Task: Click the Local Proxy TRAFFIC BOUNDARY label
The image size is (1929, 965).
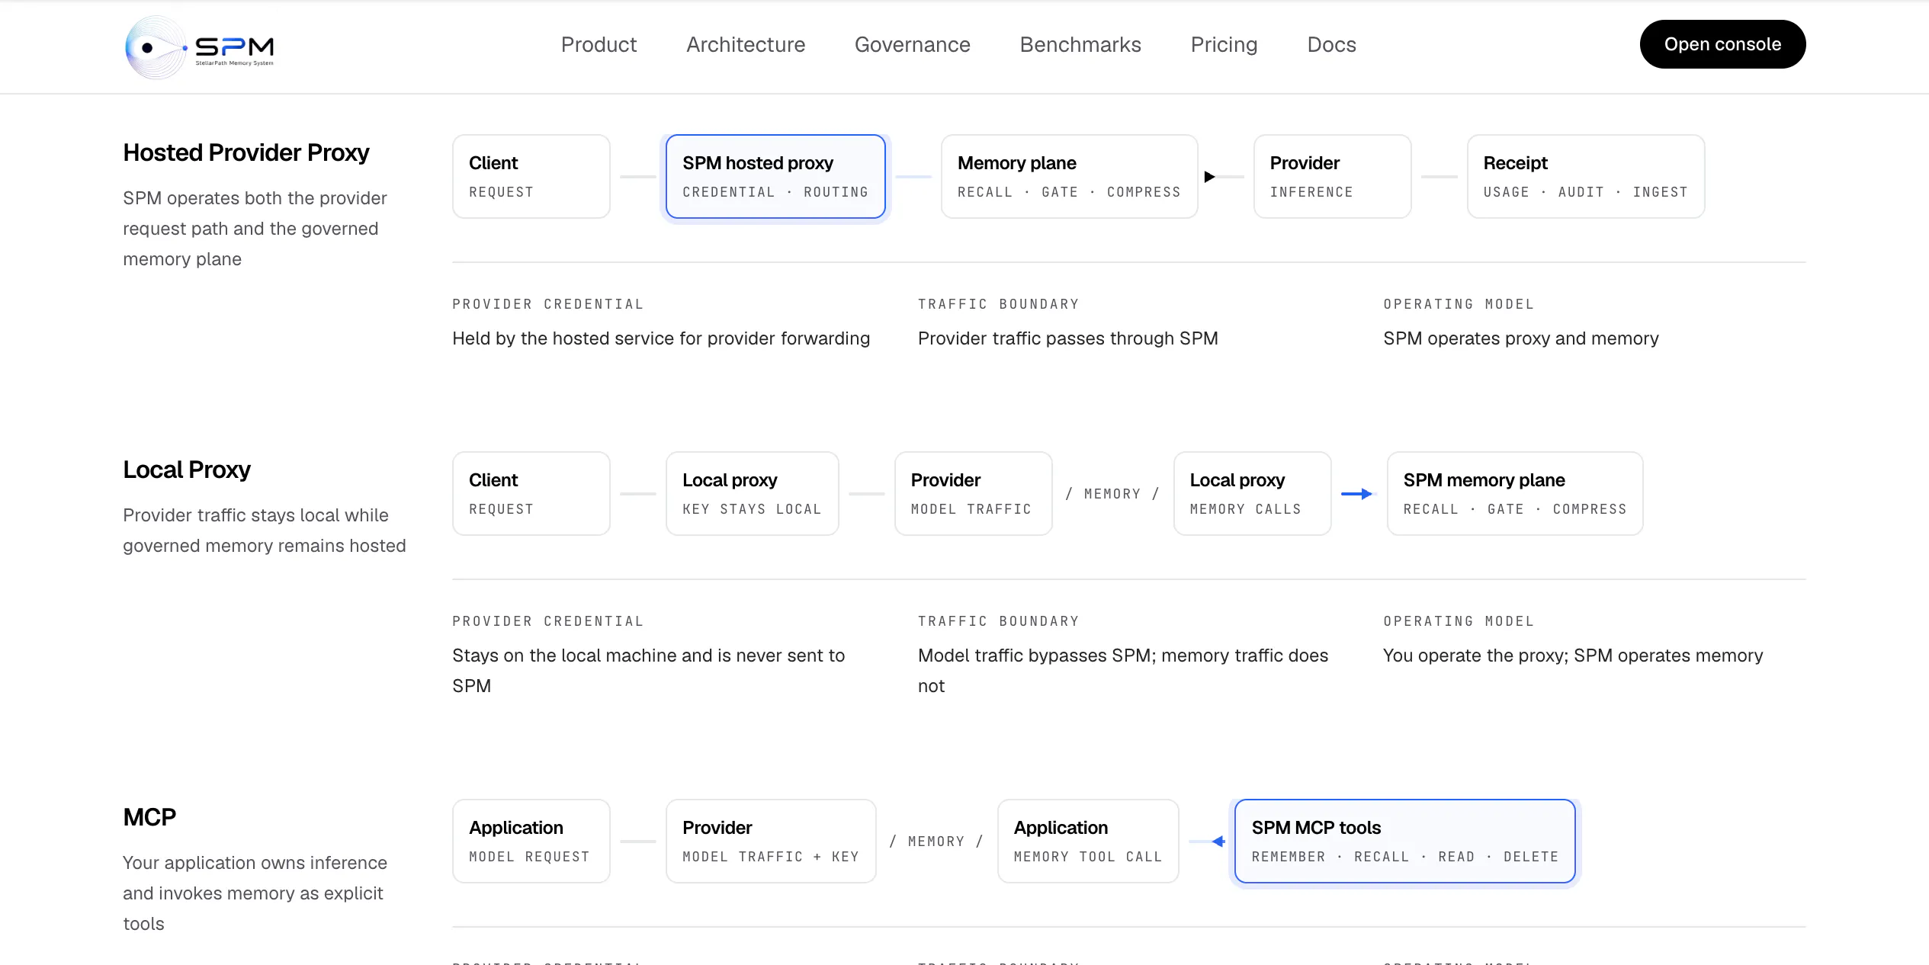Action: point(999,621)
